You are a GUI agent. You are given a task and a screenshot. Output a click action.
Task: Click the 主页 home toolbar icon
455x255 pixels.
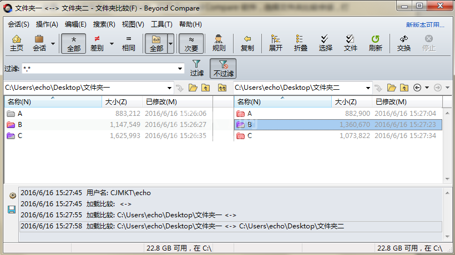tap(17, 43)
